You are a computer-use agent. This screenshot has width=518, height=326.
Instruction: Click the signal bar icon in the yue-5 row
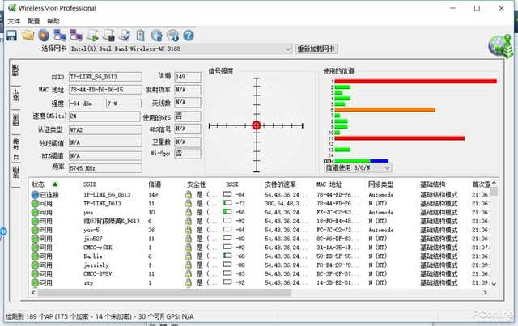tap(227, 229)
